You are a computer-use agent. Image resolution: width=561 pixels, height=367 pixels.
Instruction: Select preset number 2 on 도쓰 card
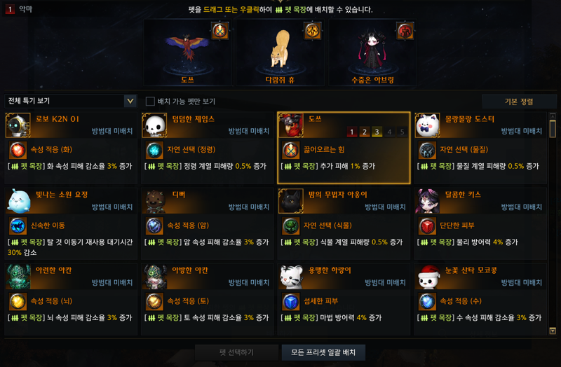364,132
